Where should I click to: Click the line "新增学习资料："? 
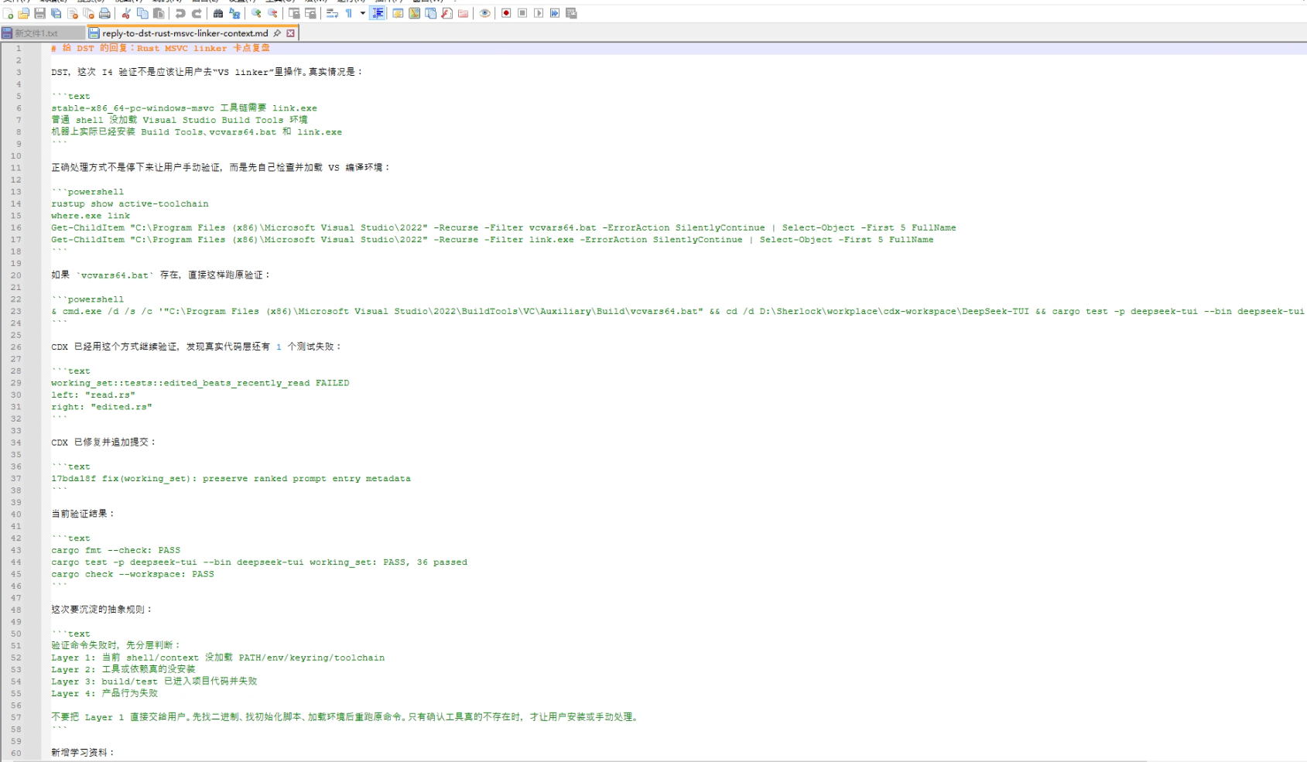coord(83,753)
